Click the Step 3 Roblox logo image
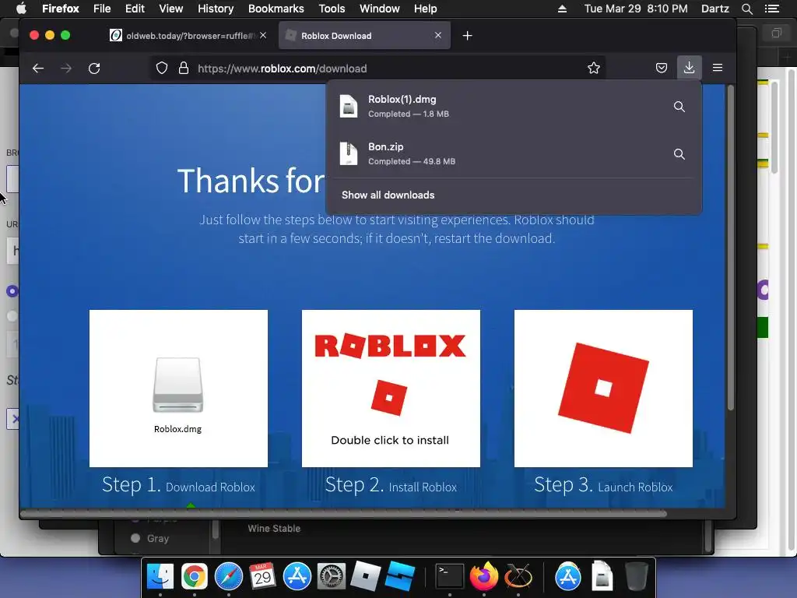This screenshot has width=797, height=598. point(603,389)
